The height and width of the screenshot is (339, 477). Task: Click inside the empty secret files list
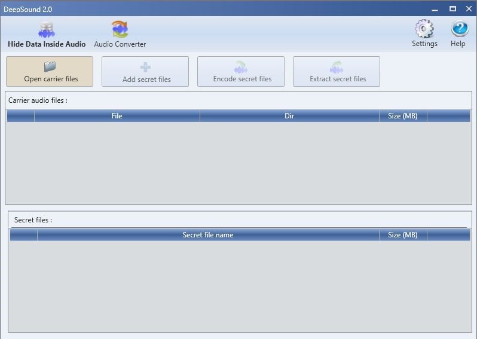tap(239, 286)
